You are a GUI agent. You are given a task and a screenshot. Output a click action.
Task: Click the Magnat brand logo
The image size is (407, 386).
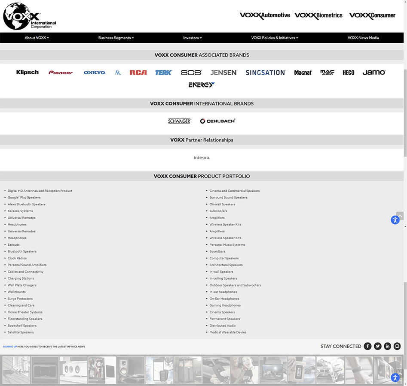pyautogui.click(x=303, y=72)
